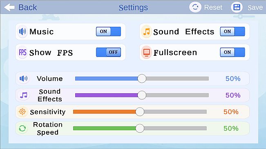Click the circular Reset arrow icon
The width and height of the screenshot is (266, 149).
(195, 7)
